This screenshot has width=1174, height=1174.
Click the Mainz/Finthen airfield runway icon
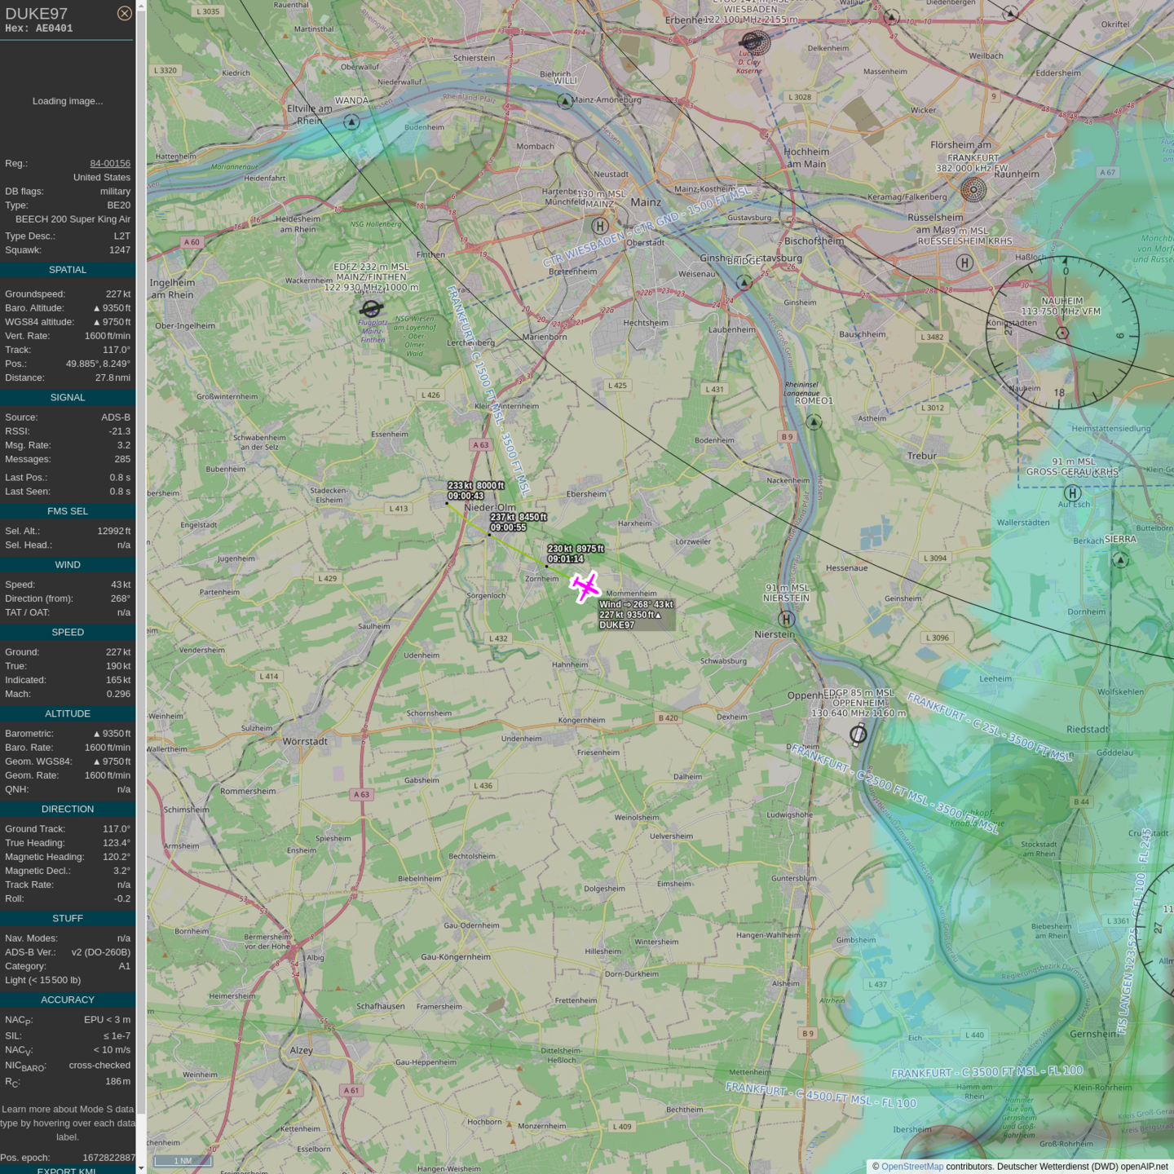point(371,308)
